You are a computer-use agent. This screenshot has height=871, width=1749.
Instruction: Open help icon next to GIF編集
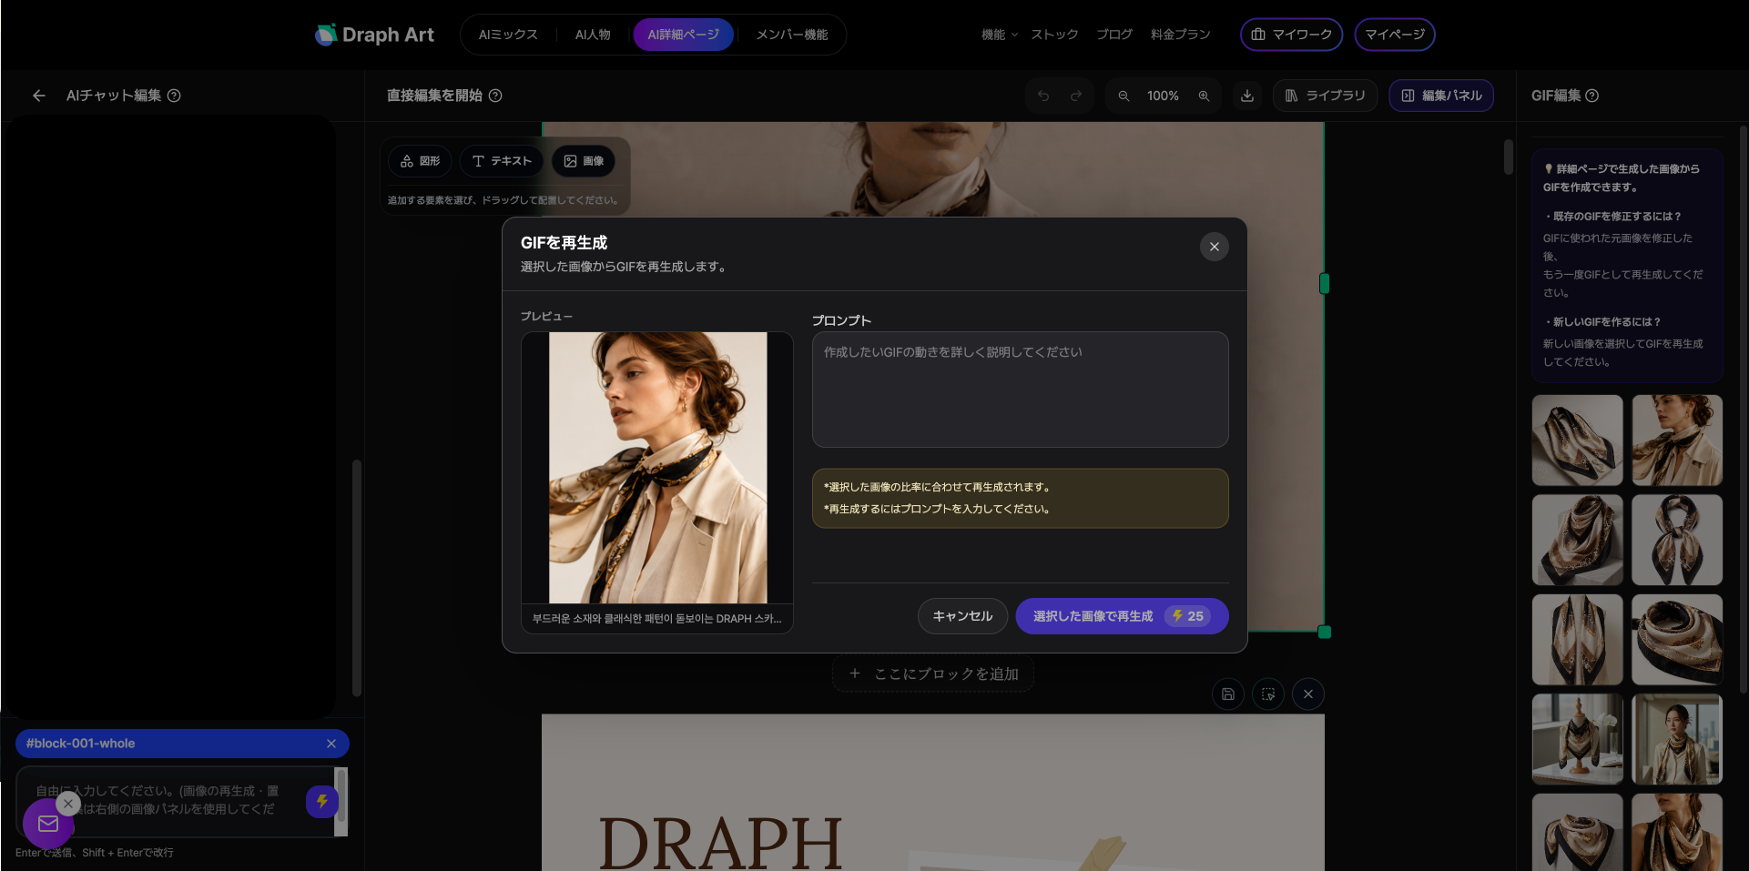pos(1591,96)
